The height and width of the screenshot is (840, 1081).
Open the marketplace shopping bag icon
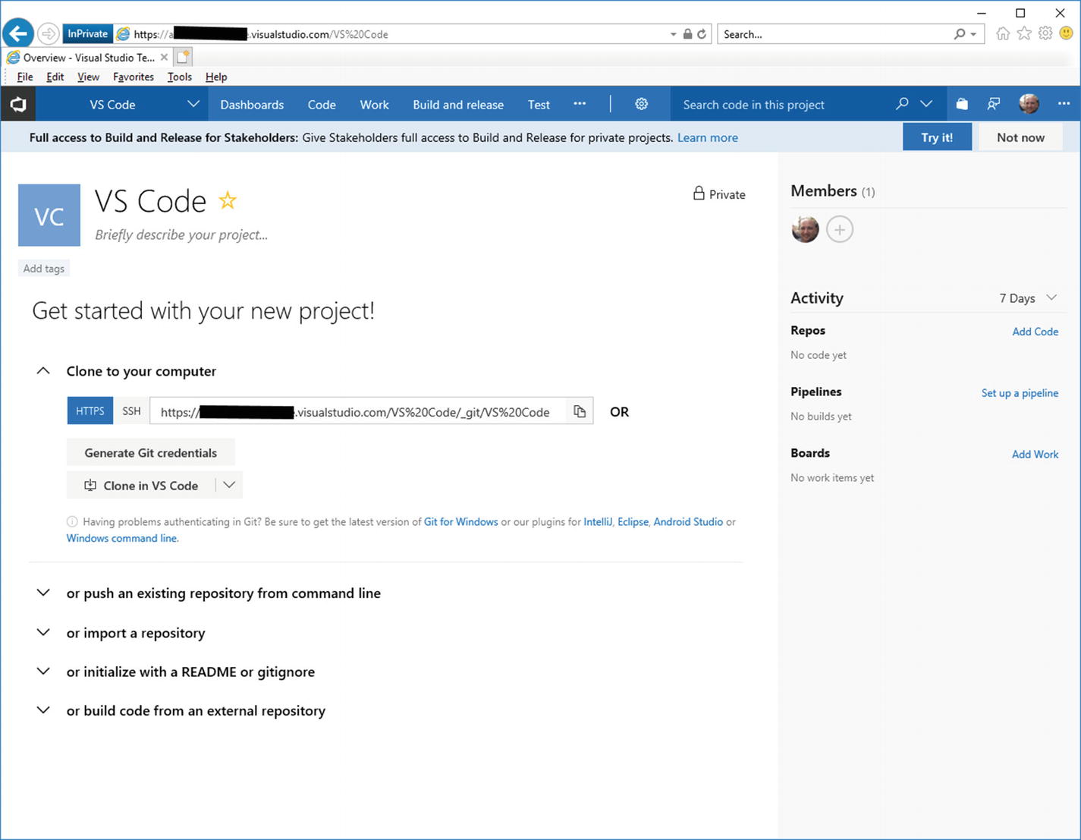[x=961, y=104]
